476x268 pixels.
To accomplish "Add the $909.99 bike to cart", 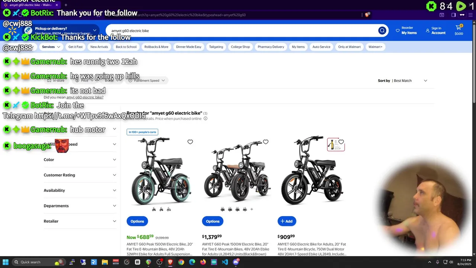I will click(287, 221).
